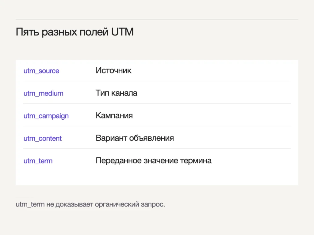This screenshot has height=235, width=314.
Task: Click 'Переданное значение термина' text
Action: [154, 161]
